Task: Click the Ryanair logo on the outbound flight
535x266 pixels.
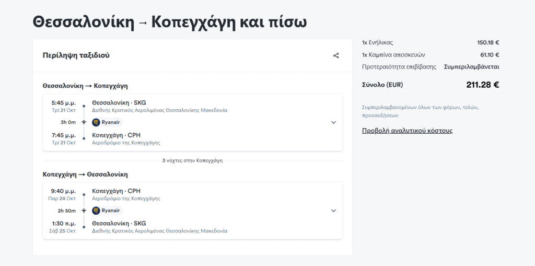Action: [x=96, y=122]
